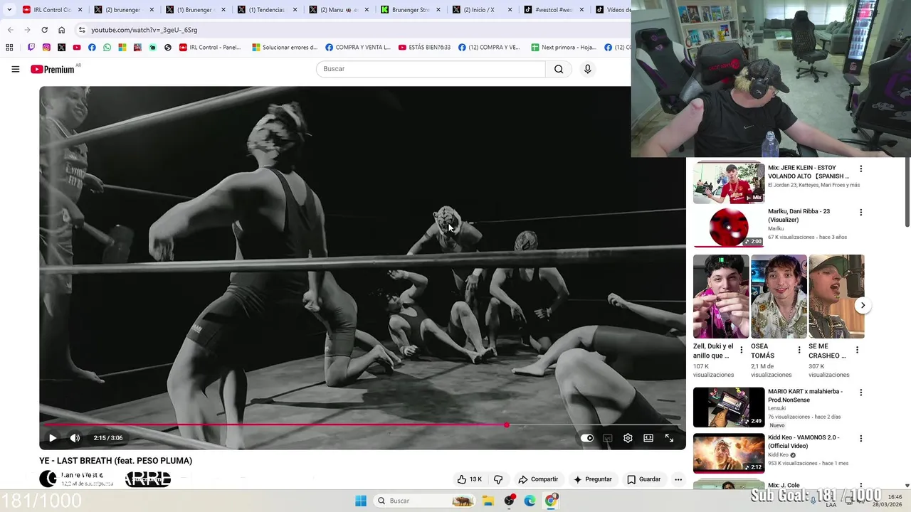Like the video with 13 K likes
Screen dimensions: 911x512
click(x=469, y=479)
